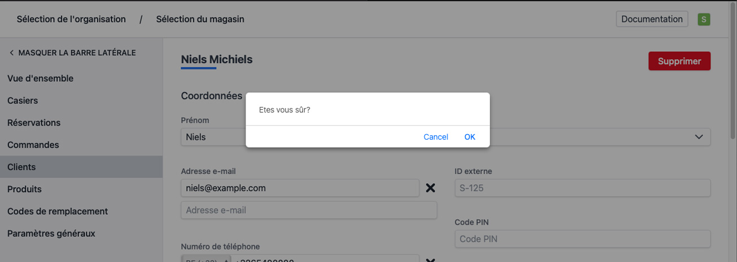
Task: Remove the niels@example.com email with the X icon
Action: click(430, 188)
